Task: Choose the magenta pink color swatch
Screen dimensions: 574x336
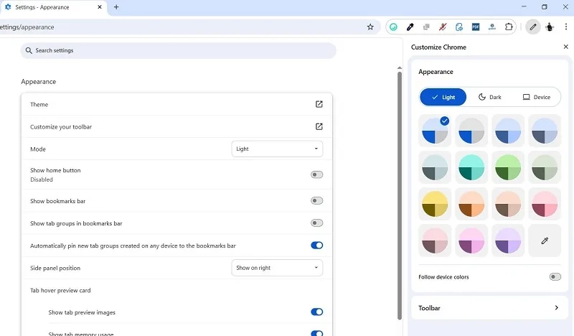Action: (x=471, y=241)
